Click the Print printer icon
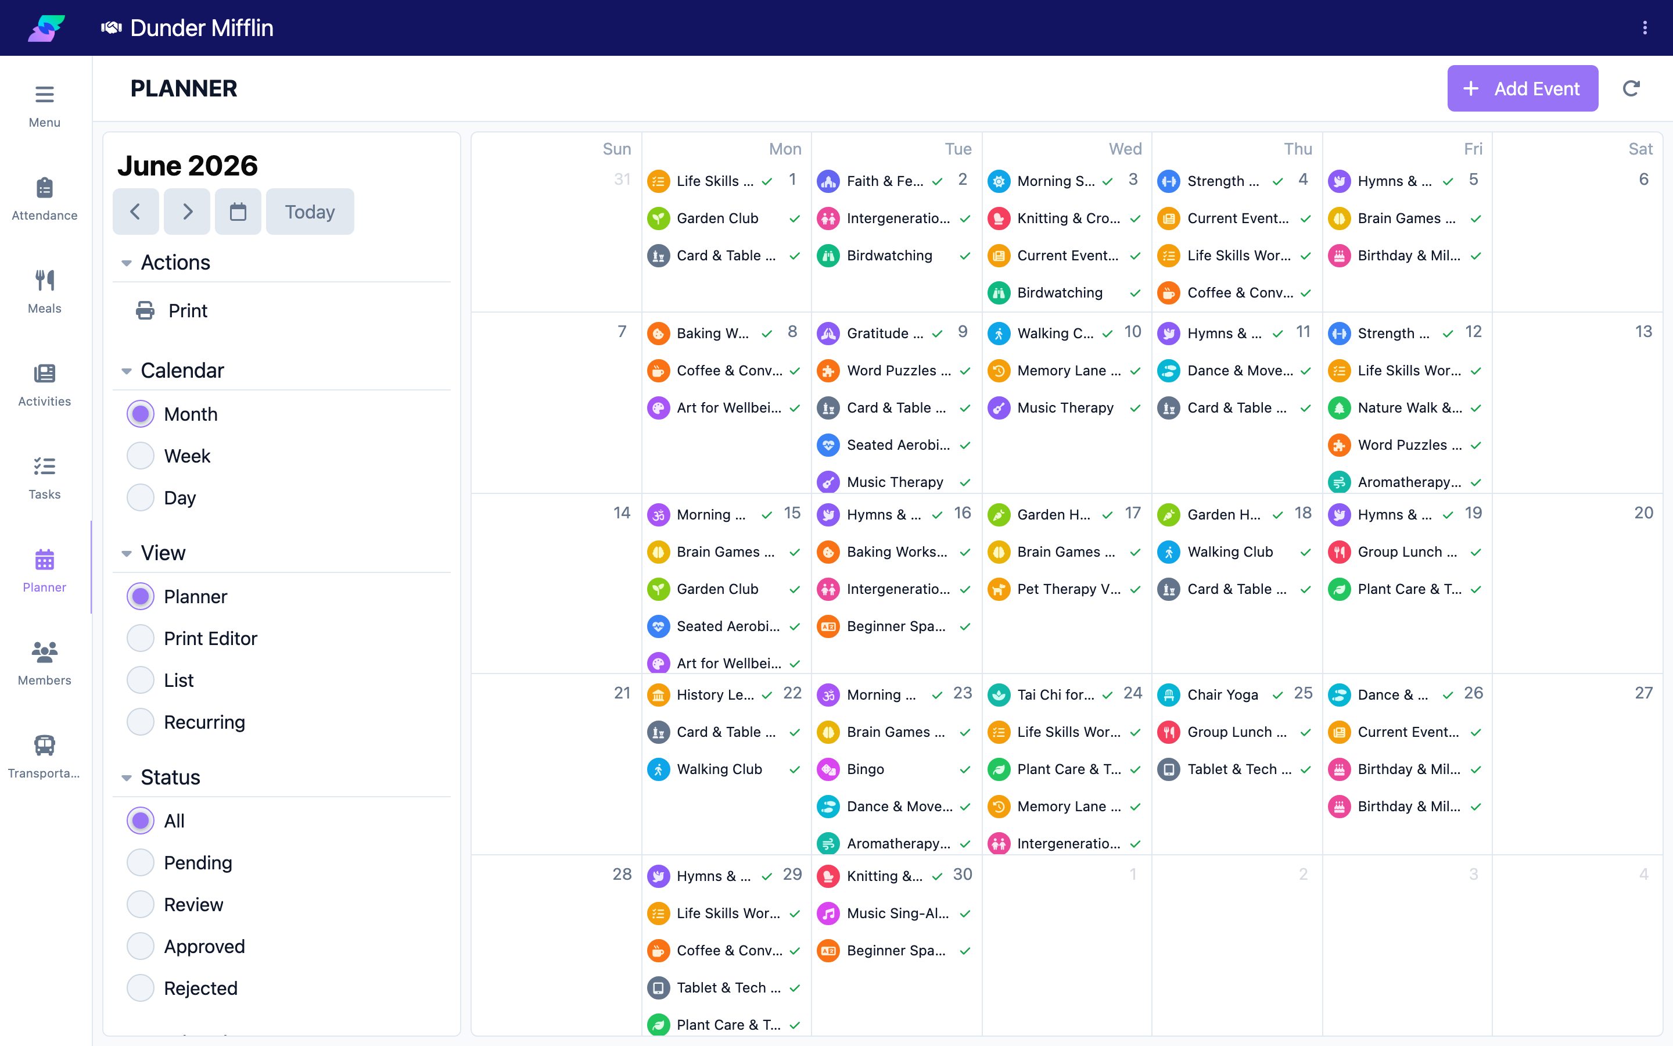 (x=145, y=311)
